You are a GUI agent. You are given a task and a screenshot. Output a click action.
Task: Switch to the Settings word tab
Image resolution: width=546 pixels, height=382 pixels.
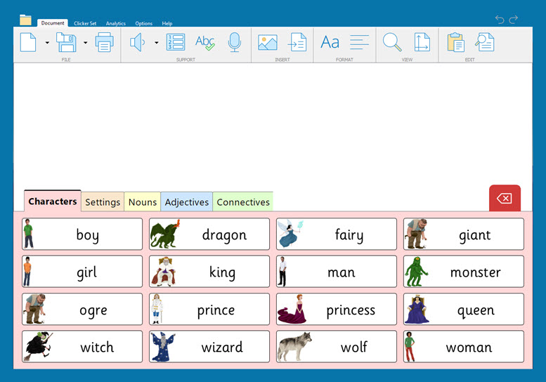pos(103,202)
